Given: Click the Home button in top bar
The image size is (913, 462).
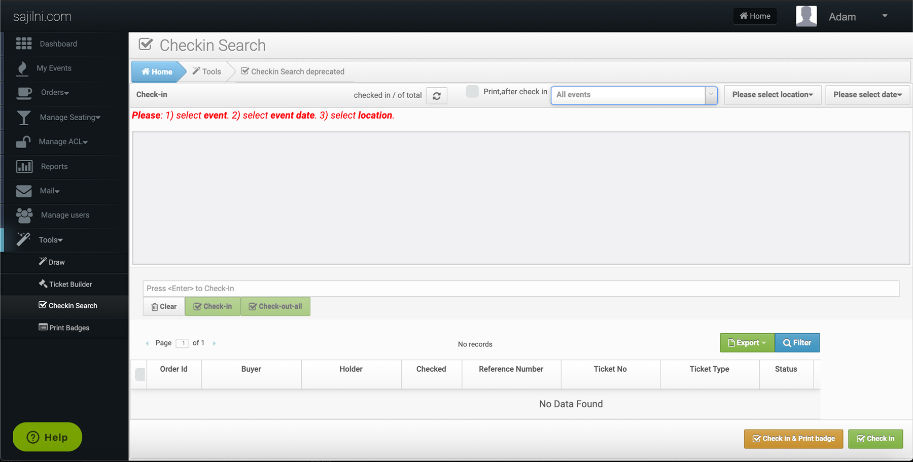Looking at the screenshot, I should [x=755, y=16].
